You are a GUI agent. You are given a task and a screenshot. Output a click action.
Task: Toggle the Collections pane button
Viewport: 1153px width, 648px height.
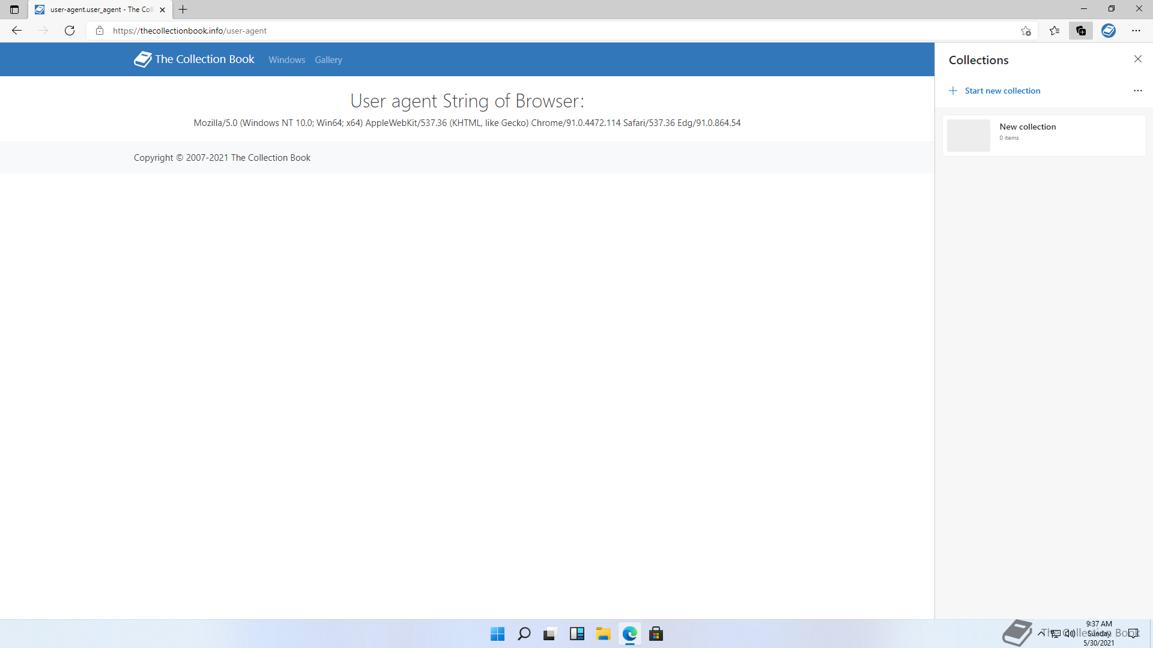pyautogui.click(x=1081, y=31)
